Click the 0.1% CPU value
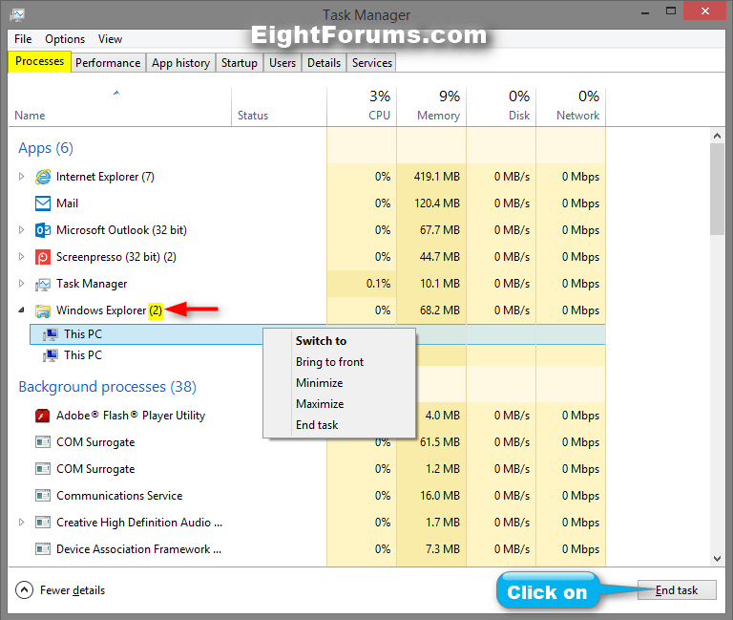Image resolution: width=733 pixels, height=620 pixels. pos(378,284)
